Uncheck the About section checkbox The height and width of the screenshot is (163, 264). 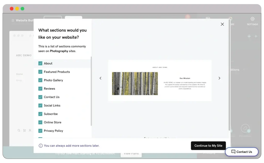[40, 63]
